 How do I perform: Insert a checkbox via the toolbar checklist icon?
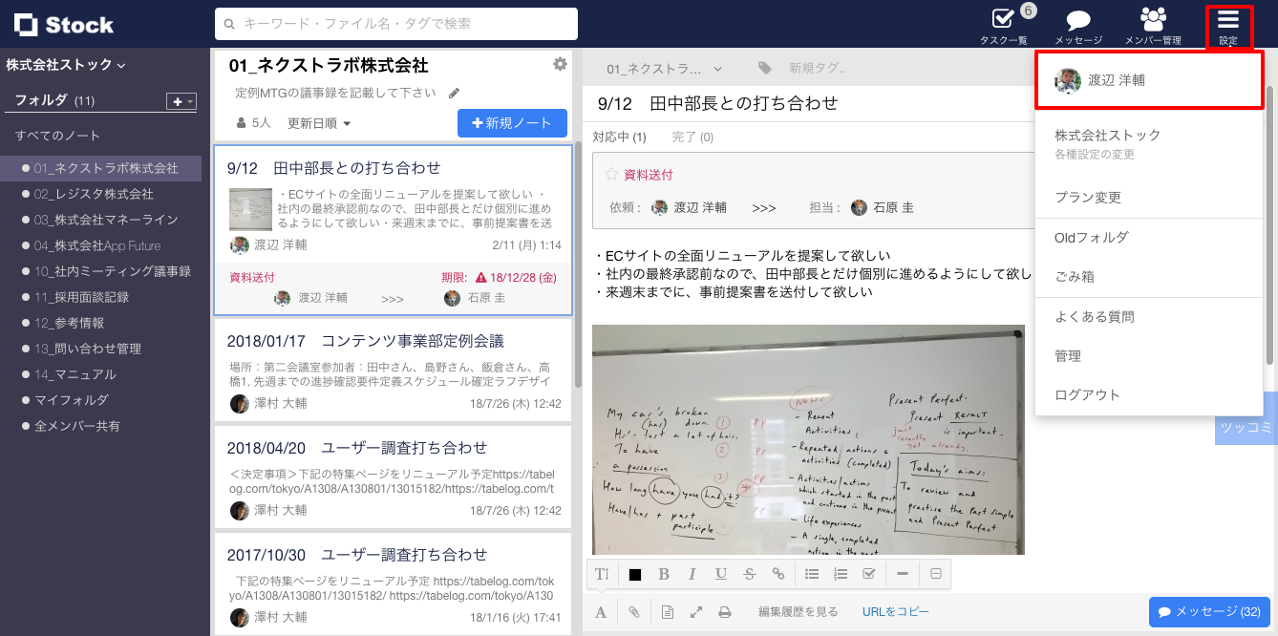tap(868, 574)
